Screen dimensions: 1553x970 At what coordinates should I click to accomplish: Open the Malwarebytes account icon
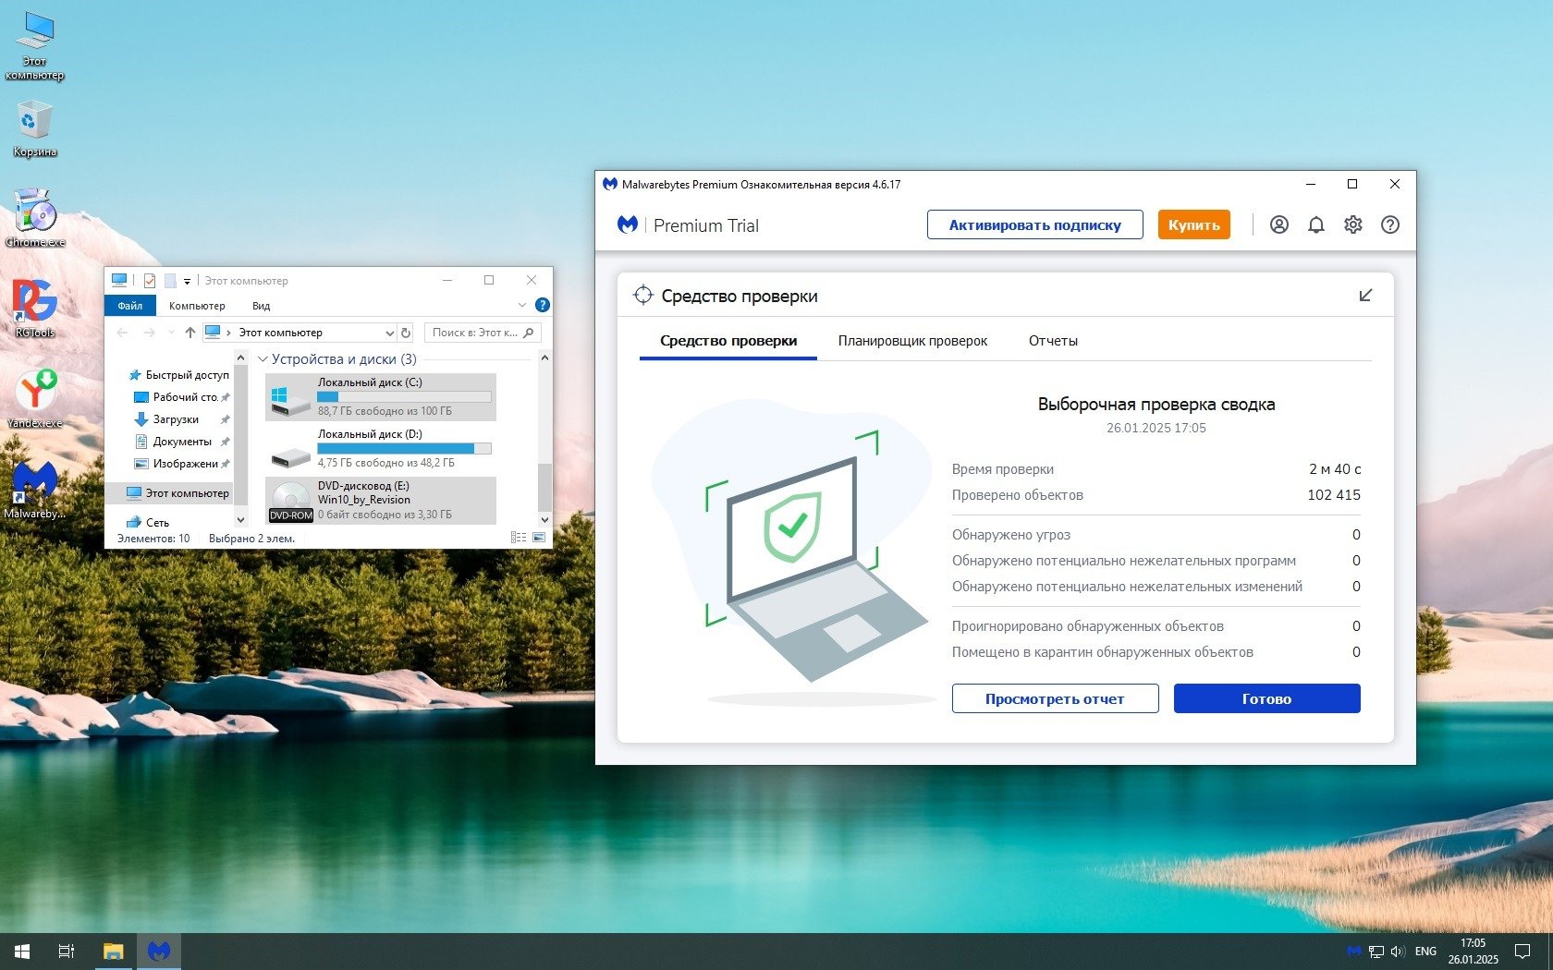(x=1279, y=224)
